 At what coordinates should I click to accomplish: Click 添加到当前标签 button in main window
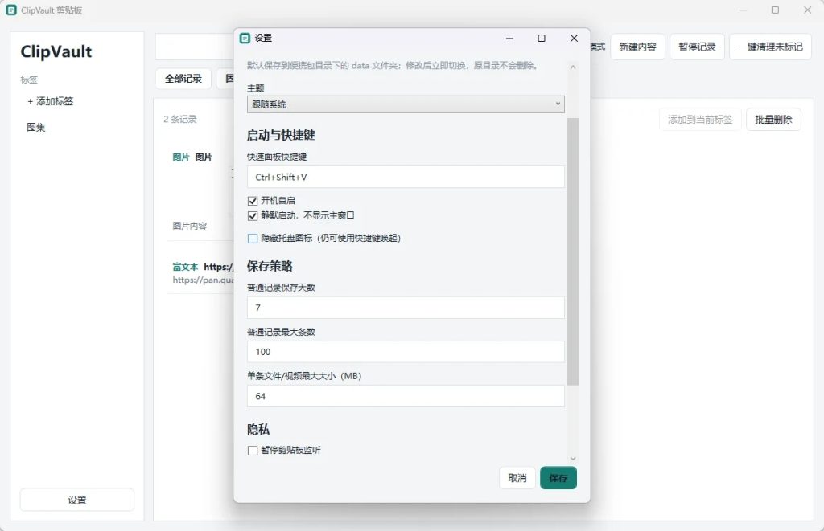pos(700,120)
